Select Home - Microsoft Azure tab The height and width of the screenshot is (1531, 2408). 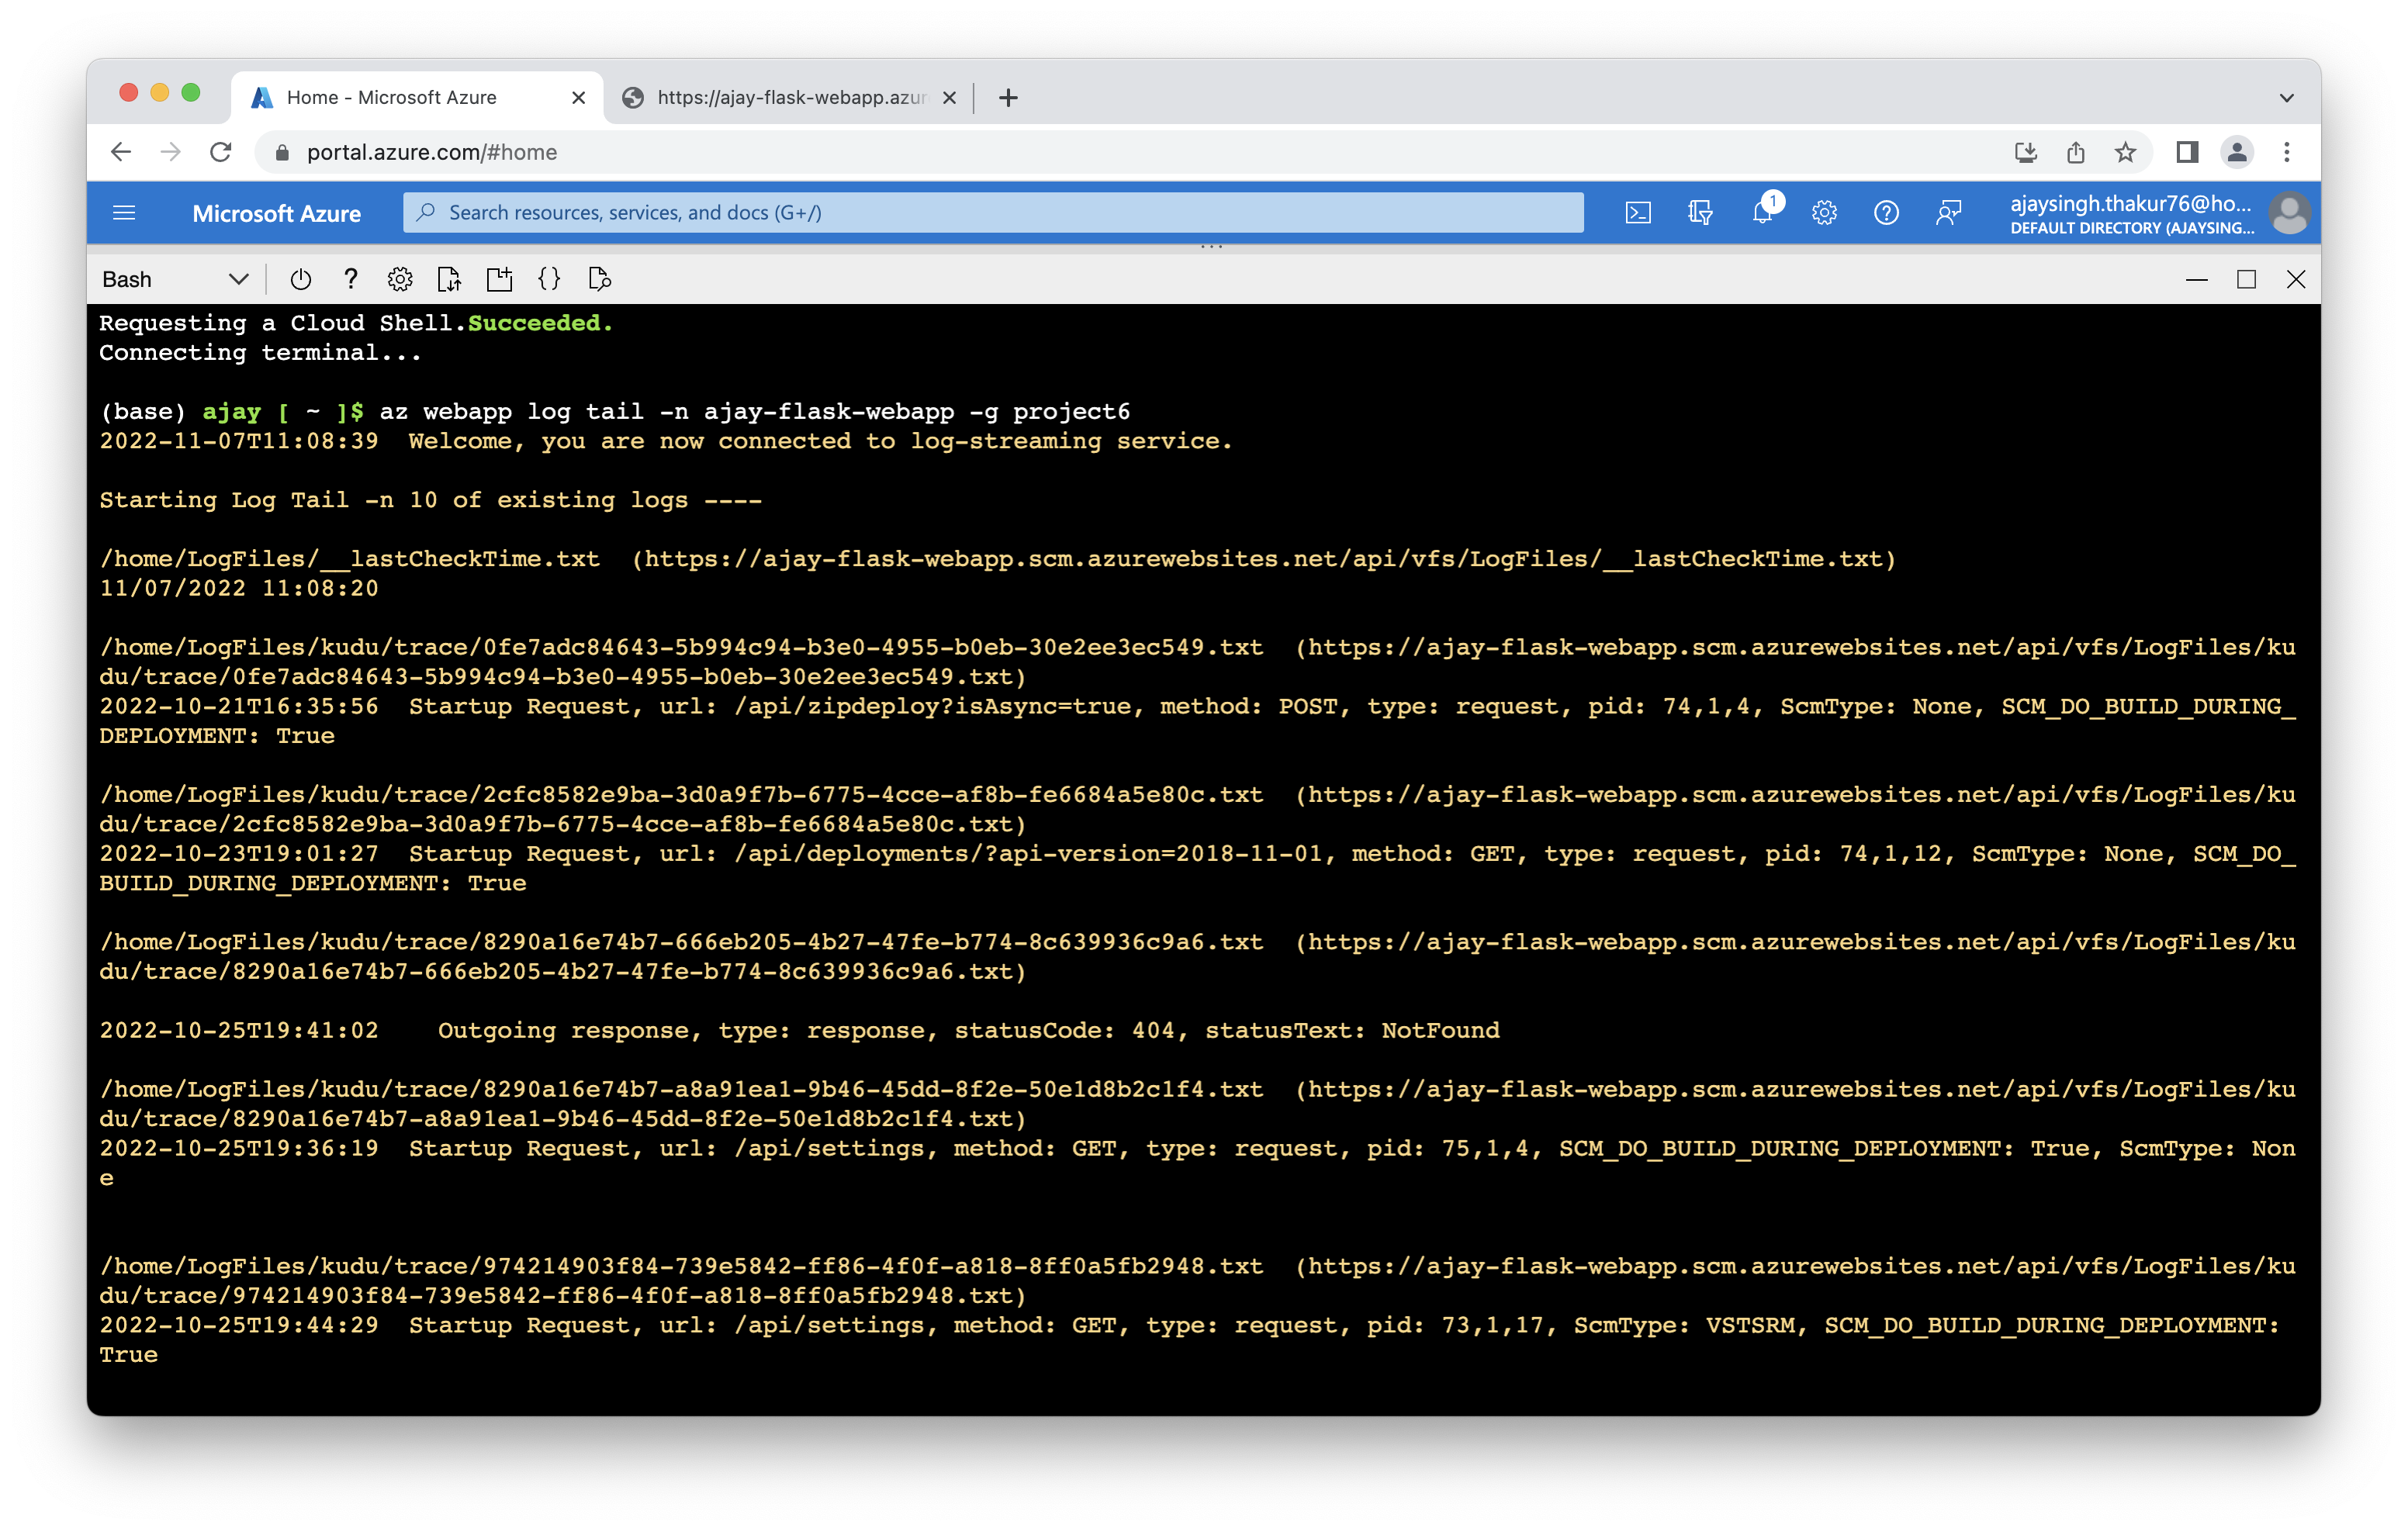coord(400,98)
